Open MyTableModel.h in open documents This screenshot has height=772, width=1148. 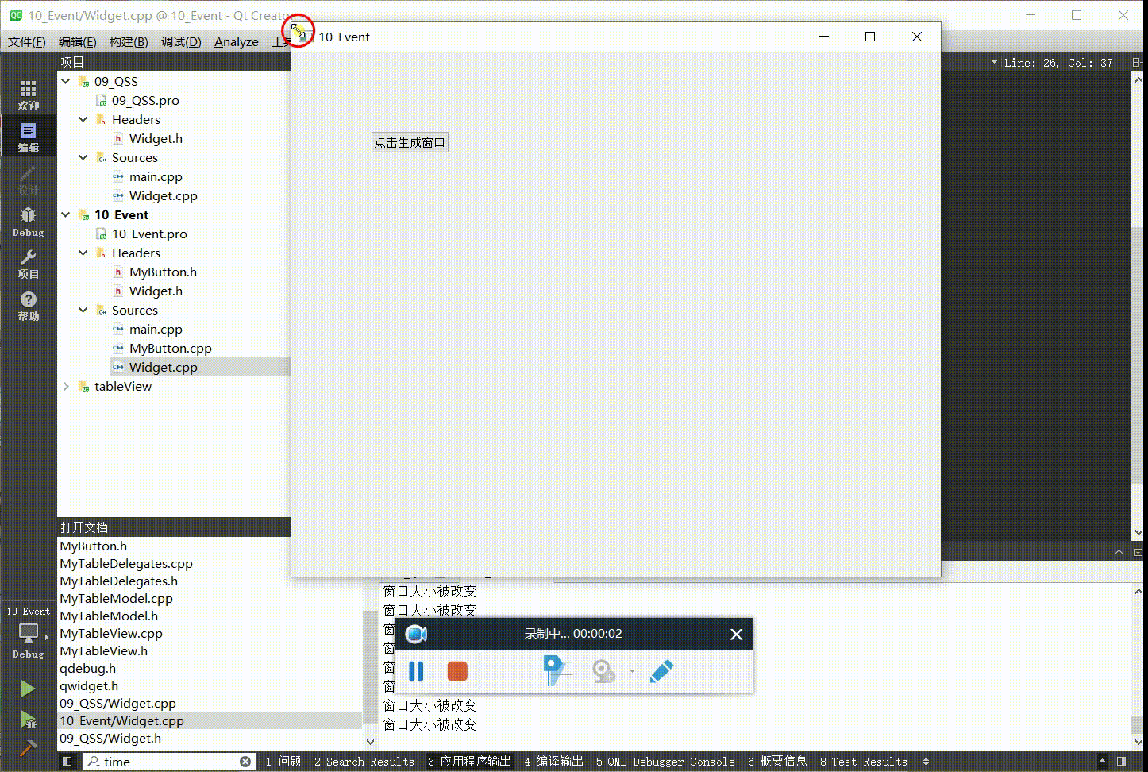pyautogui.click(x=109, y=616)
